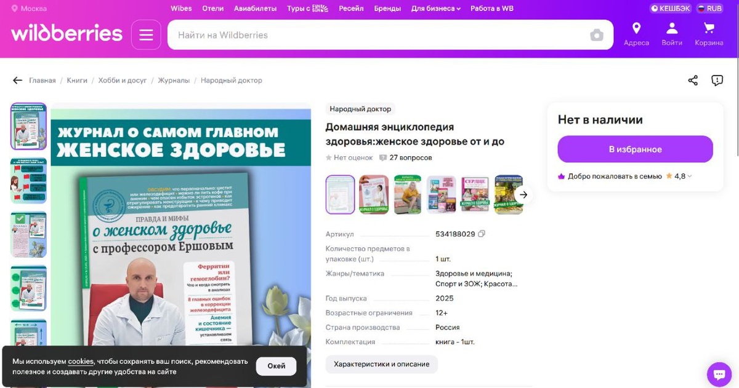739x388 pixels.
Task: Expand the Для бизнеса dropdown
Action: [x=435, y=9]
